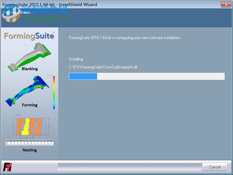The width and height of the screenshot is (233, 175).
Task: Click the Blanking label
Action: point(30,69)
